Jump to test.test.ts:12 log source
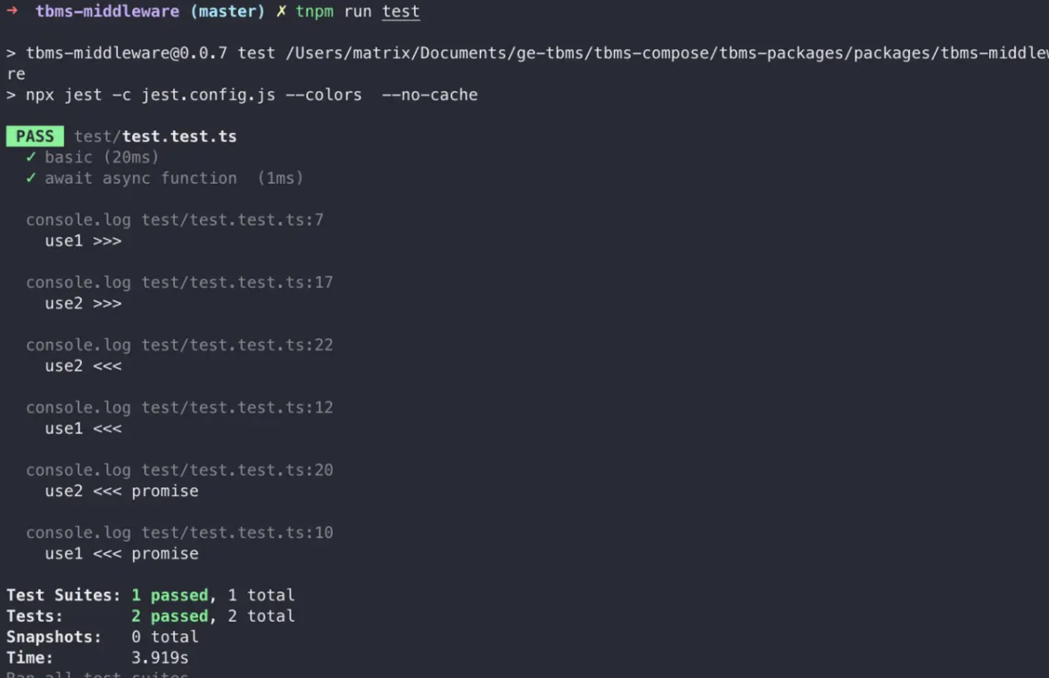Screen dimensions: 1049x678 click(x=236, y=407)
